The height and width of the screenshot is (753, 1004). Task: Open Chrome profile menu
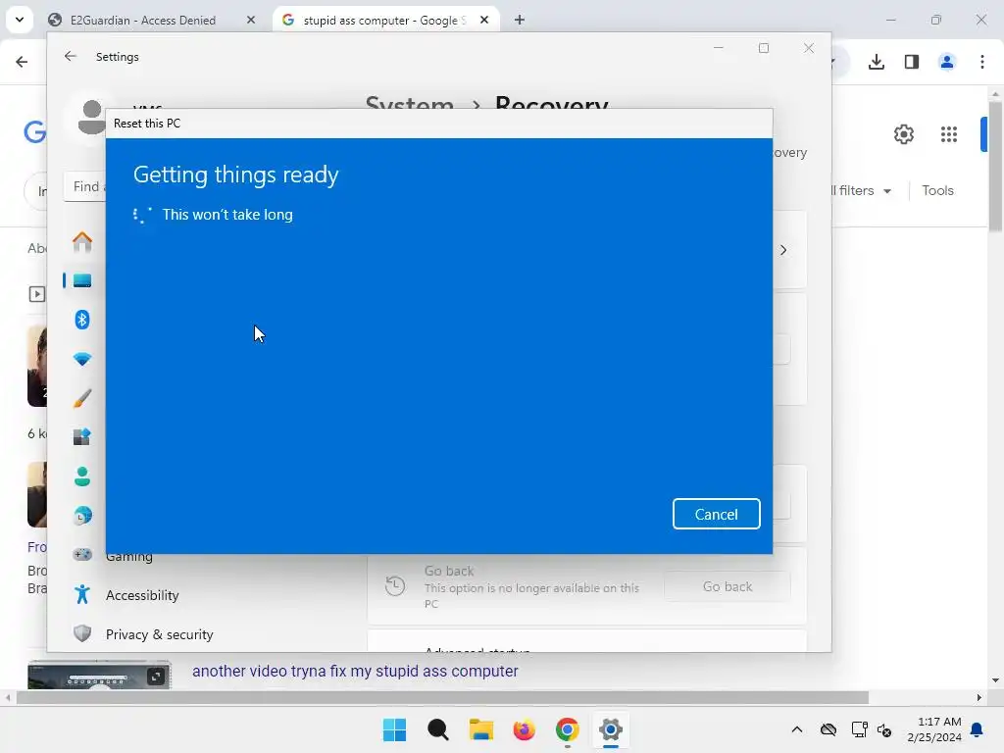pos(947,62)
